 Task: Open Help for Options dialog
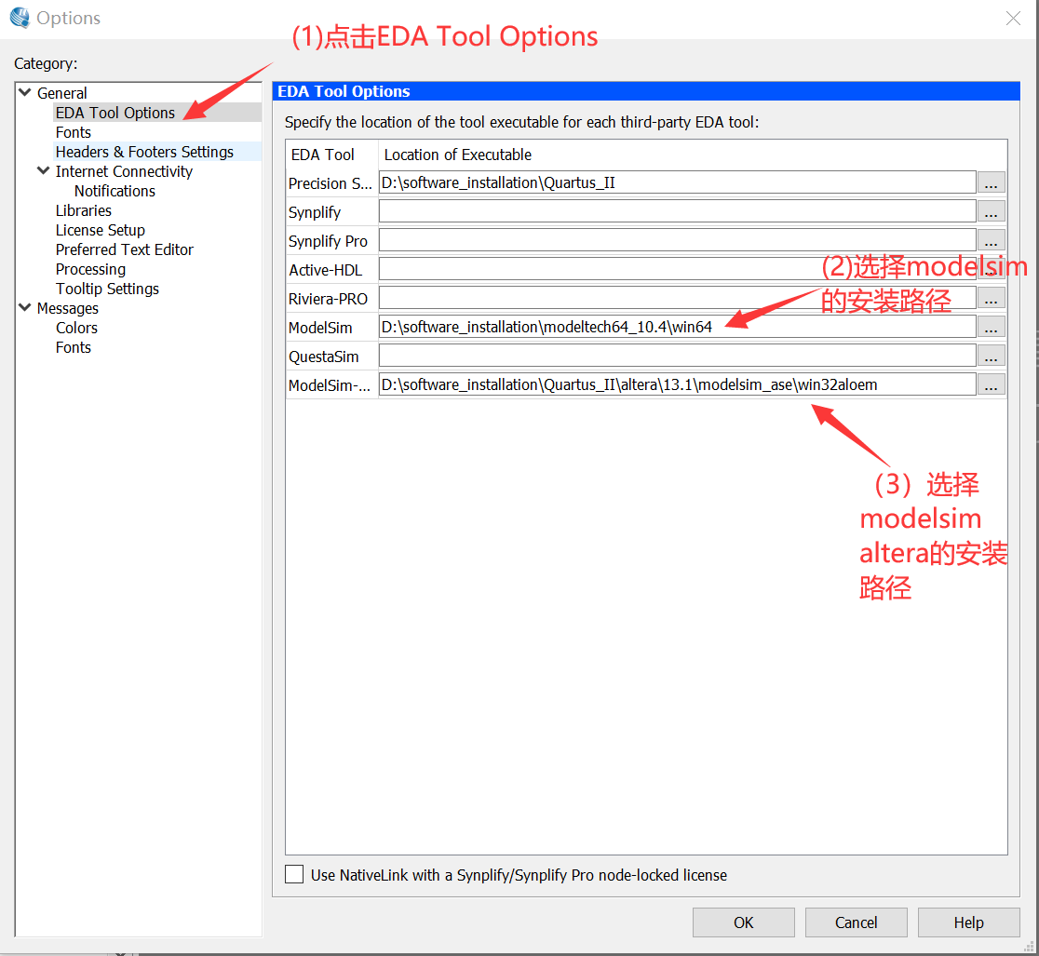969,922
